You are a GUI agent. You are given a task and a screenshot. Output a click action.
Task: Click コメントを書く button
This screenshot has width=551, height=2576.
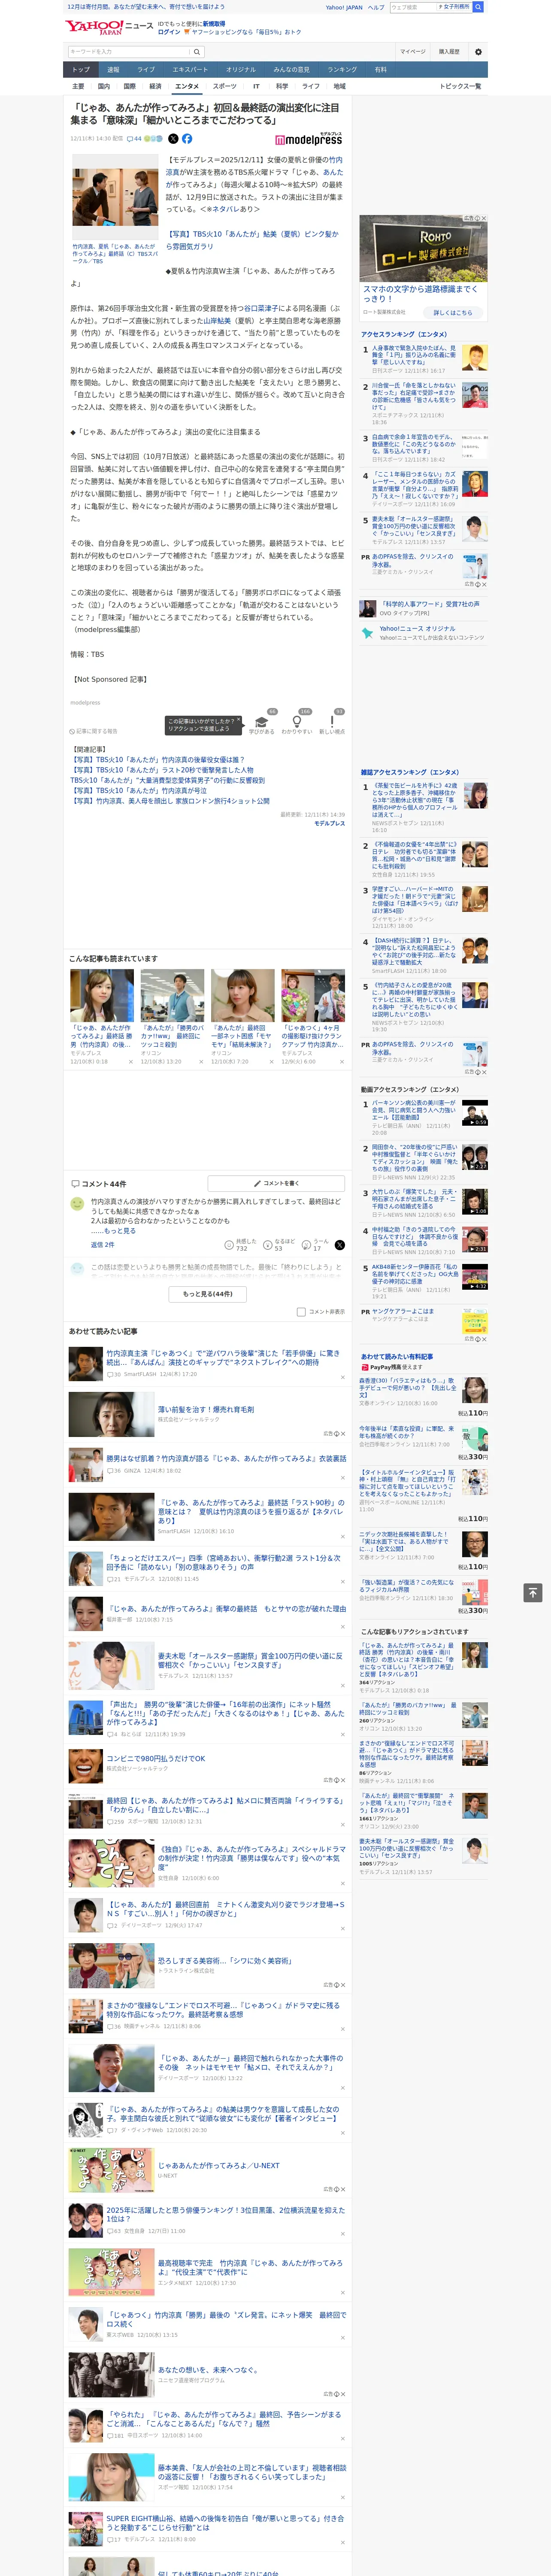(x=276, y=1183)
